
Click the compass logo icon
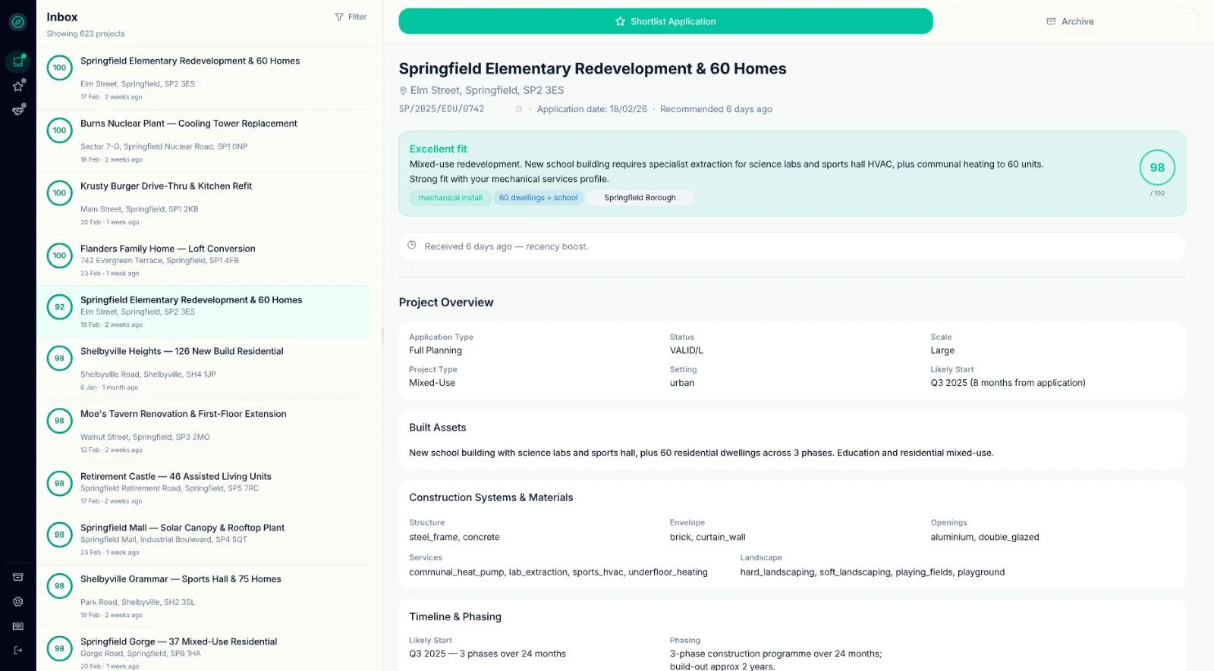coord(18,22)
